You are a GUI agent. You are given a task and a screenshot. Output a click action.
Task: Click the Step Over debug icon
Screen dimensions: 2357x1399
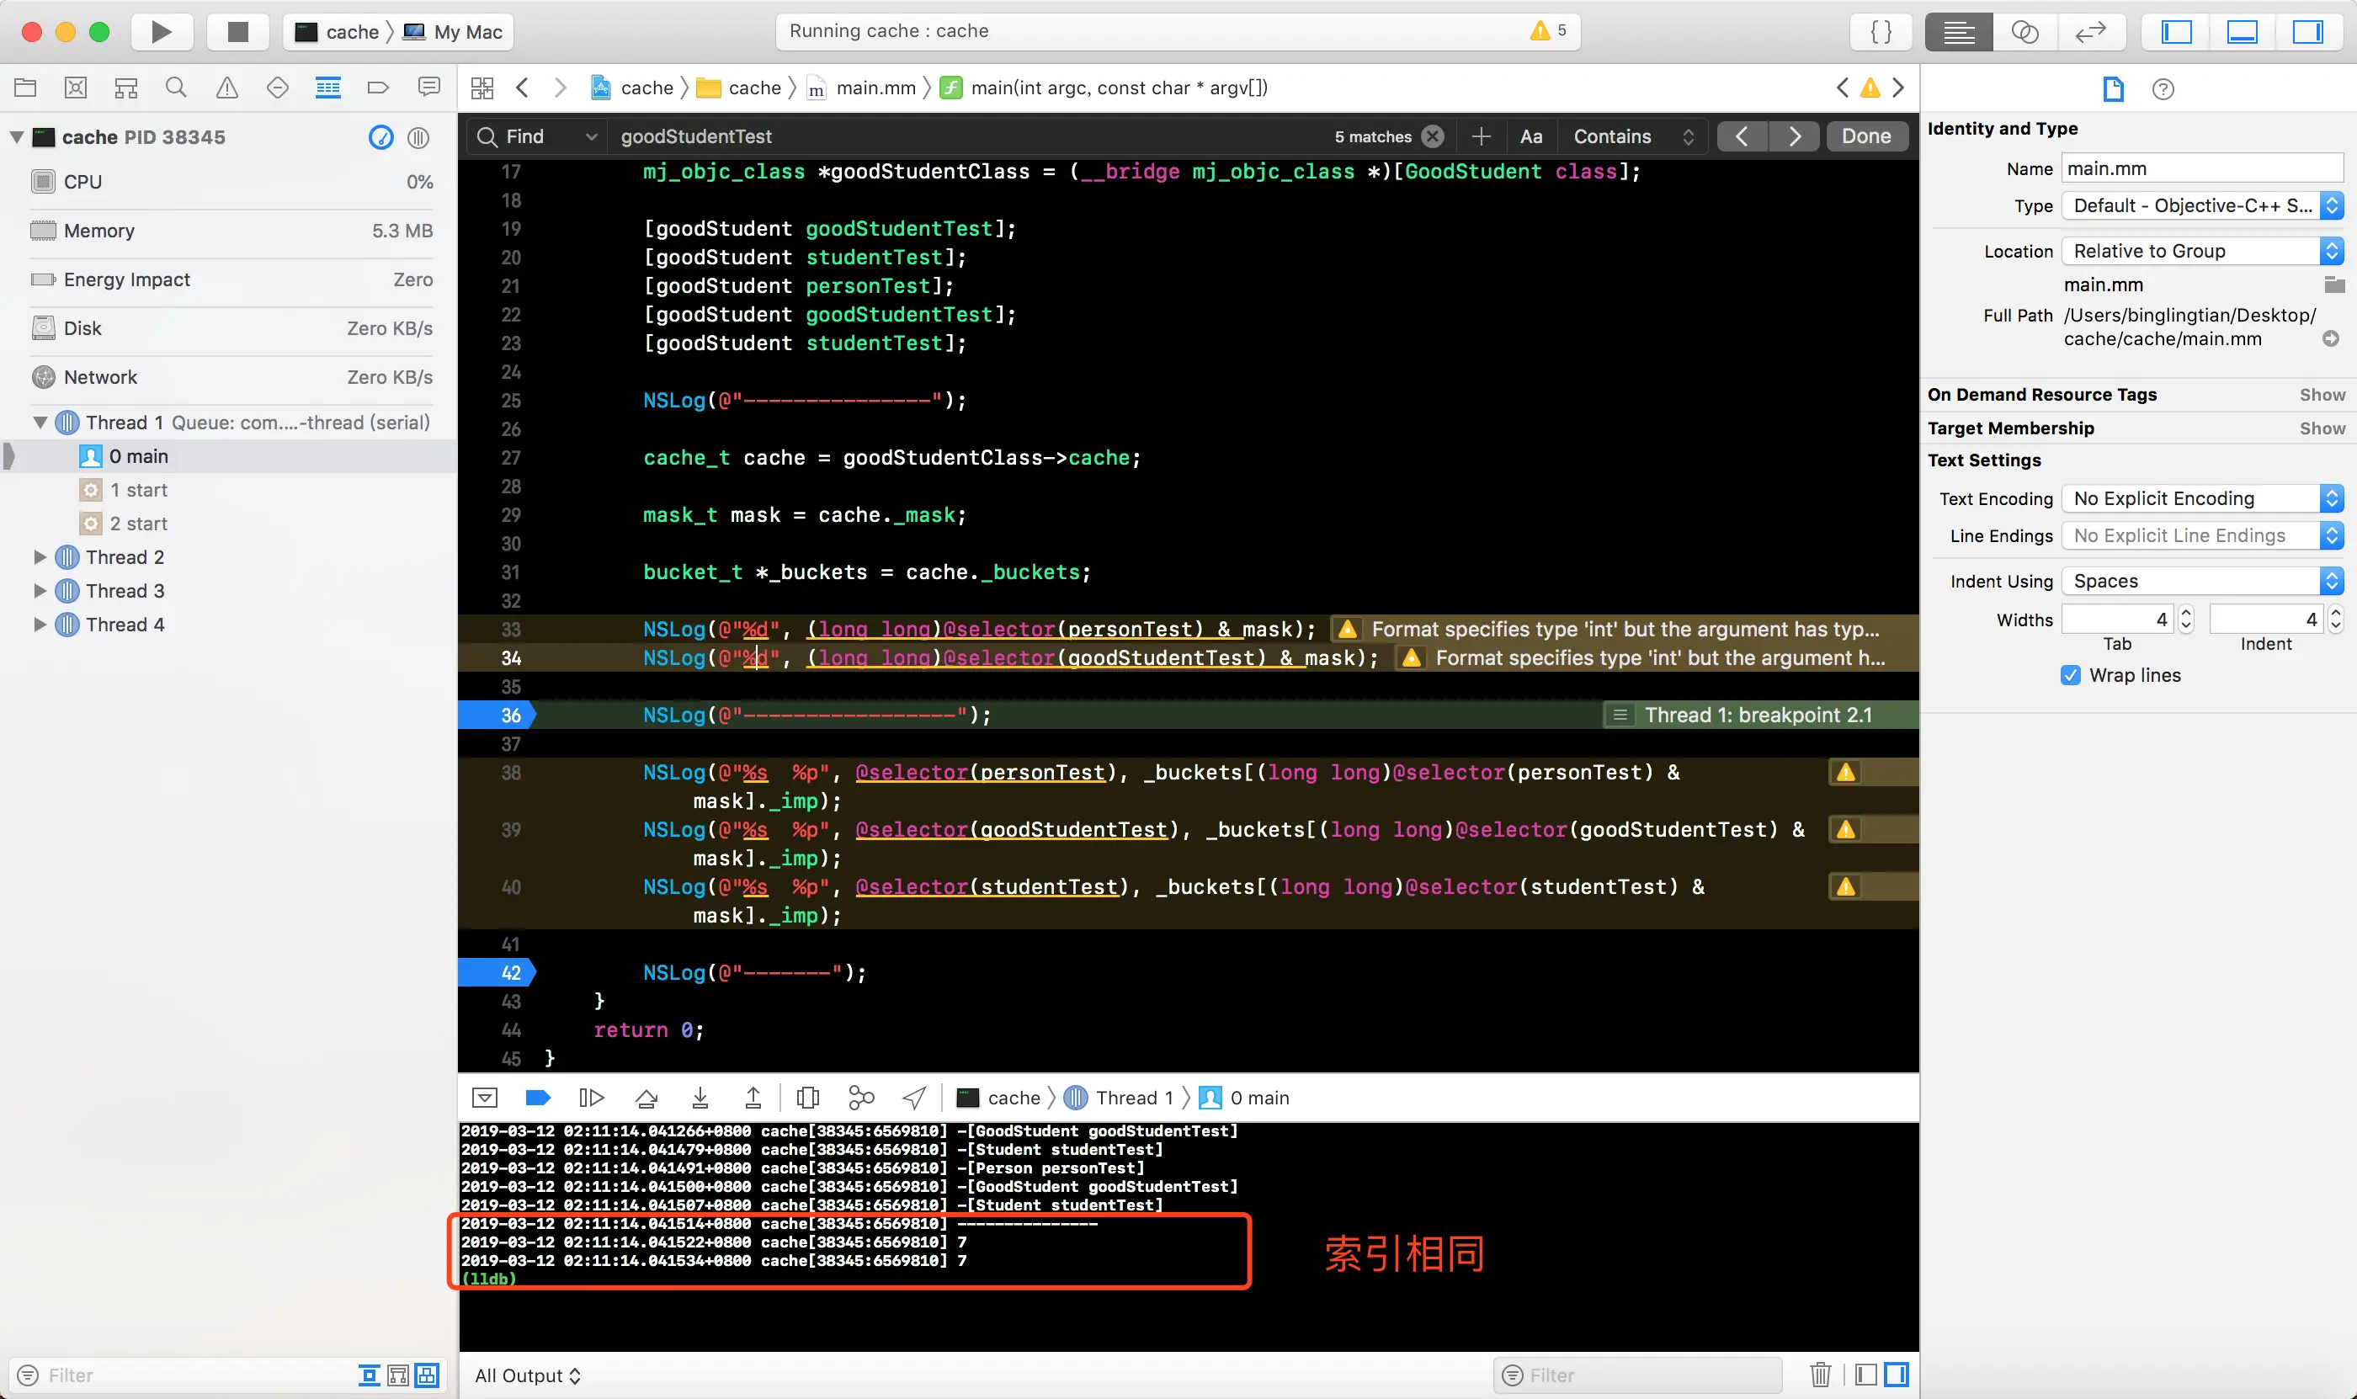(x=646, y=1098)
